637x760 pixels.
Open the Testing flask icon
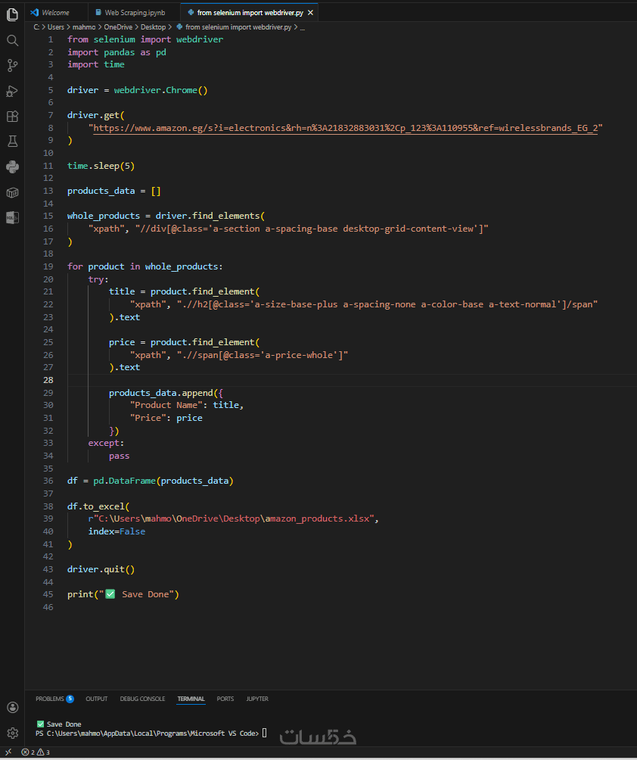(12, 142)
